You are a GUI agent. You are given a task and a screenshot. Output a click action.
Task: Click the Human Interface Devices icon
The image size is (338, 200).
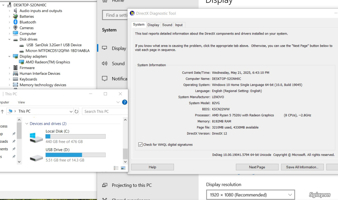coord(15,73)
